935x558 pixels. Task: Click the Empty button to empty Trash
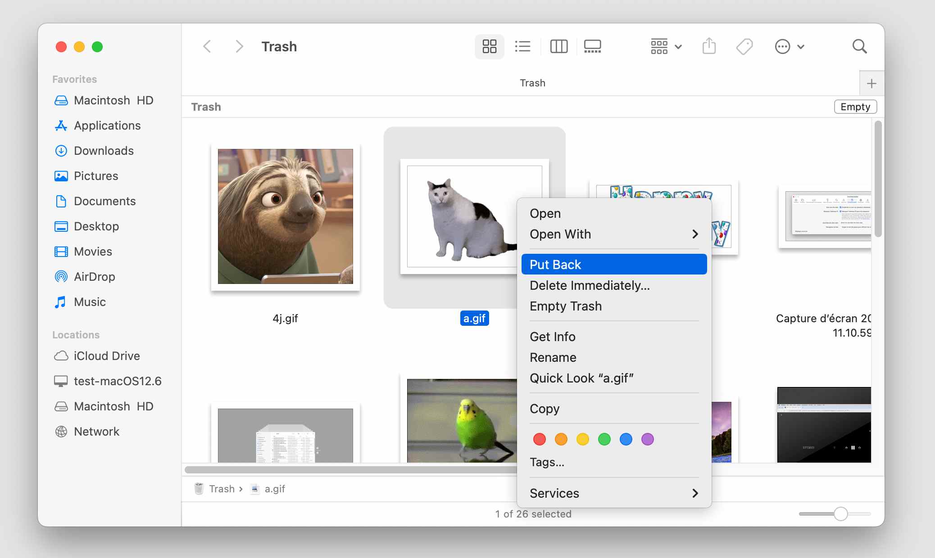[x=854, y=107]
